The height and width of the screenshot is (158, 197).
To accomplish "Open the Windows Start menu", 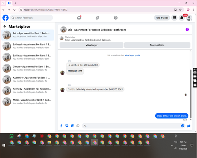I will coord(4,145).
